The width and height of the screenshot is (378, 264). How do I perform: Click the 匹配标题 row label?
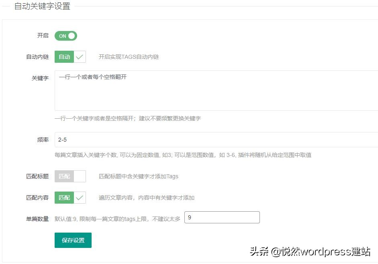[38, 176]
